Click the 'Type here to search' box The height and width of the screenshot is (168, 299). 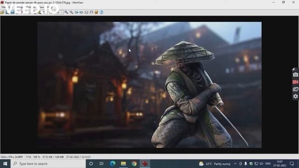click(48, 164)
